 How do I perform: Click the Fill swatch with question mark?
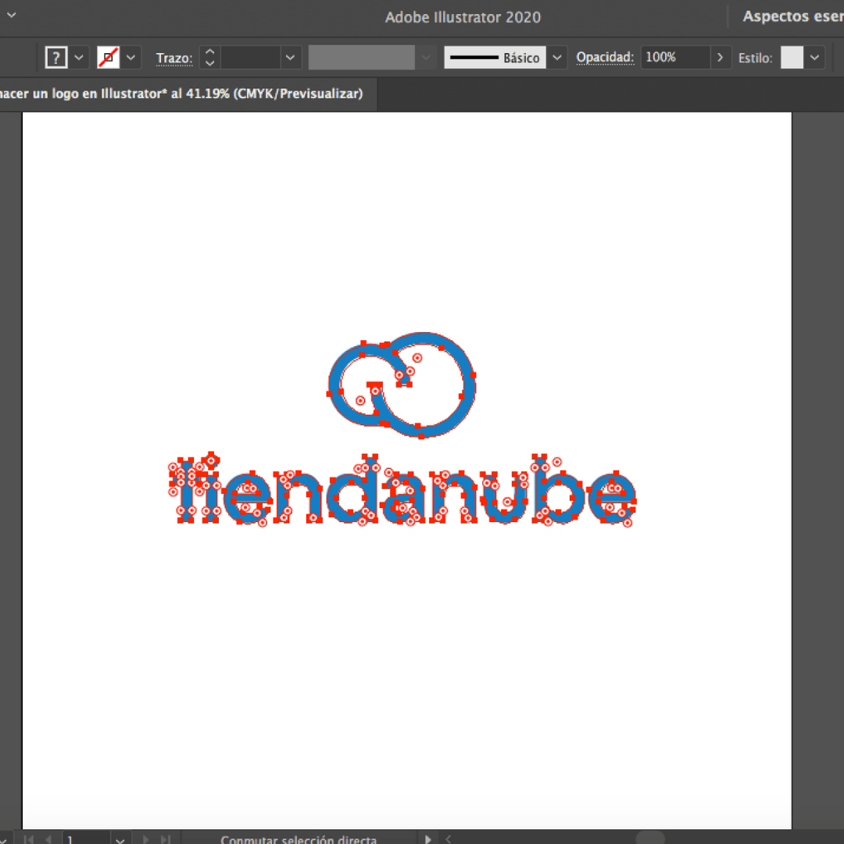click(x=56, y=58)
